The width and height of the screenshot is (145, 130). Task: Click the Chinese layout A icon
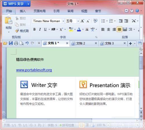(x=134, y=21)
